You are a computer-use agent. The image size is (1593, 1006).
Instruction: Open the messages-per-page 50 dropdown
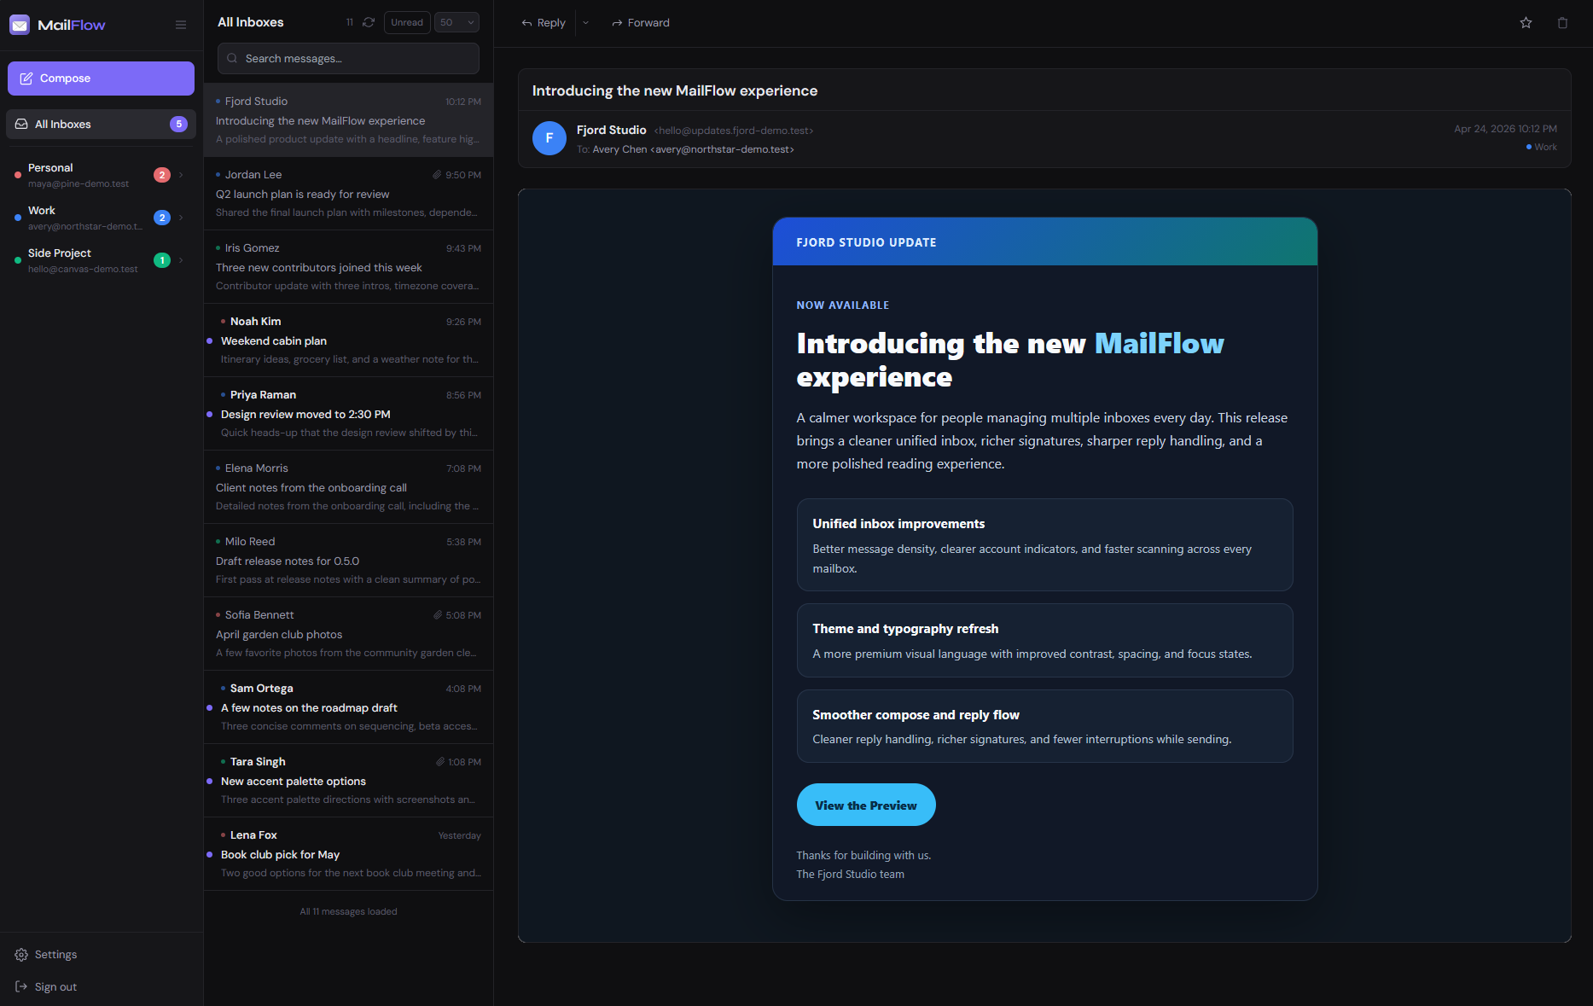click(456, 22)
